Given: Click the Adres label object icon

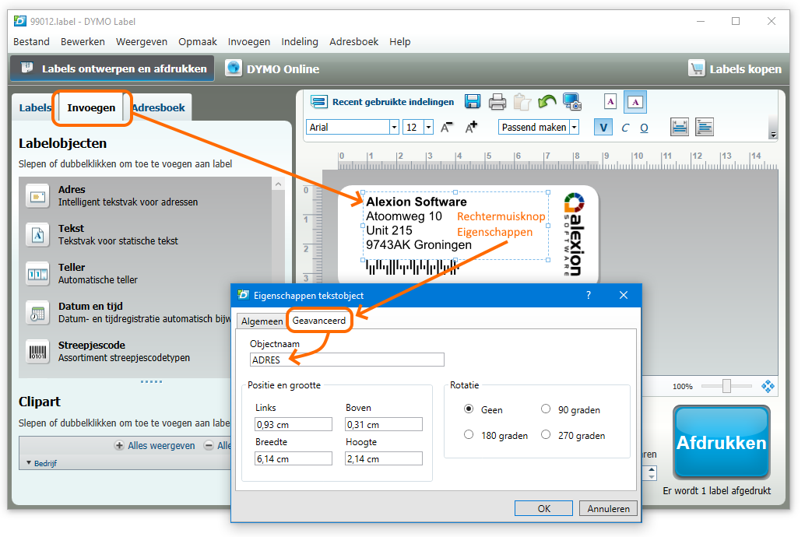Looking at the screenshot, I should tap(37, 196).
